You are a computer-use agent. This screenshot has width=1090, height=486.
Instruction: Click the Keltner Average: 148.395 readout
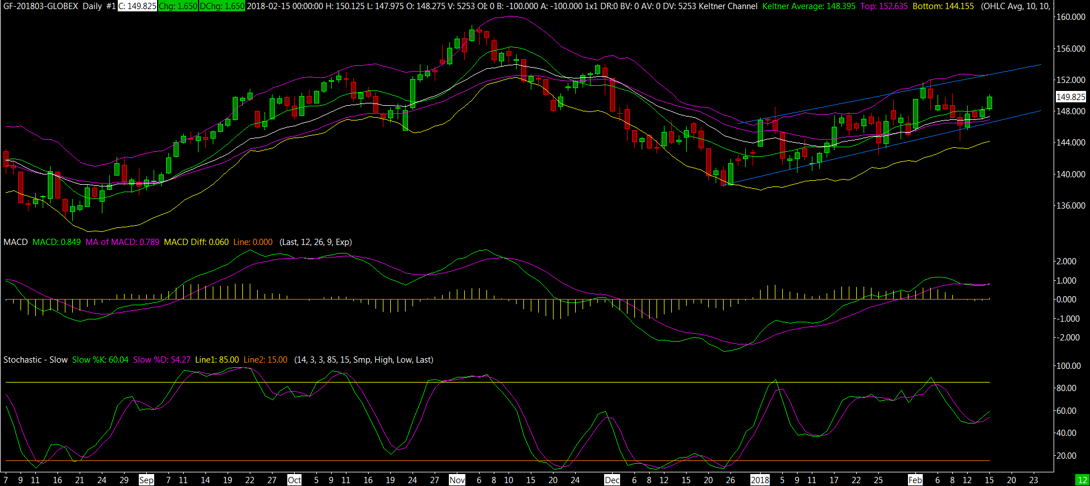point(808,6)
